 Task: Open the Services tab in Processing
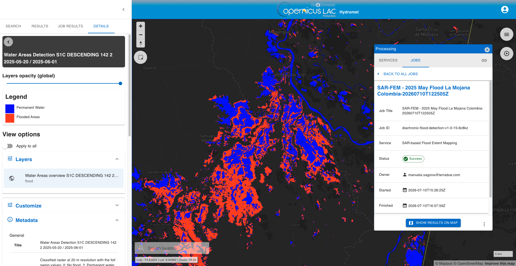pos(388,60)
